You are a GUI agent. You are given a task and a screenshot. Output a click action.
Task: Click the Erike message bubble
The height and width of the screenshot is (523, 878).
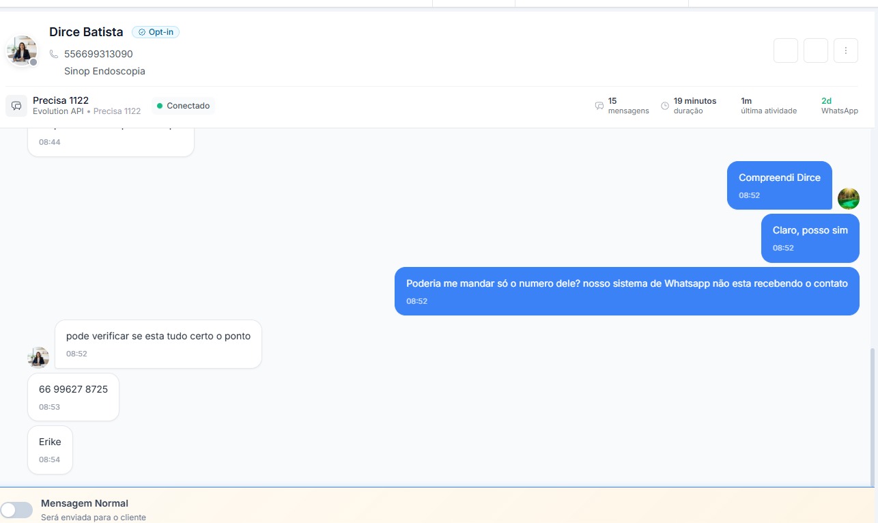pyautogui.click(x=50, y=449)
